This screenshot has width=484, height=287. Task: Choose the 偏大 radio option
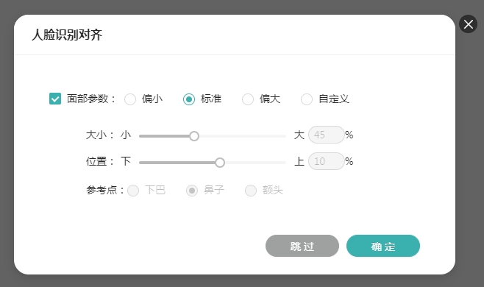pos(248,99)
